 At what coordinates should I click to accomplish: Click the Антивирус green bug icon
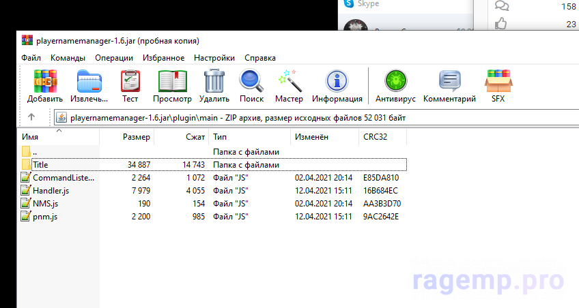point(395,80)
